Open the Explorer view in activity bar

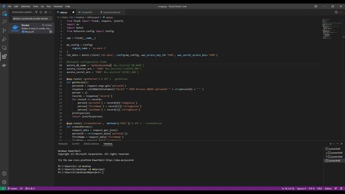coord(4,13)
